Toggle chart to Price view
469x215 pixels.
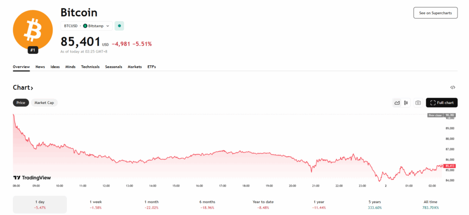tap(21, 103)
